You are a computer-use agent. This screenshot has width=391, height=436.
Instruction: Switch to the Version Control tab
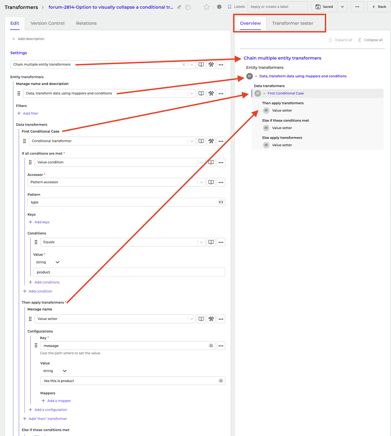tap(47, 23)
